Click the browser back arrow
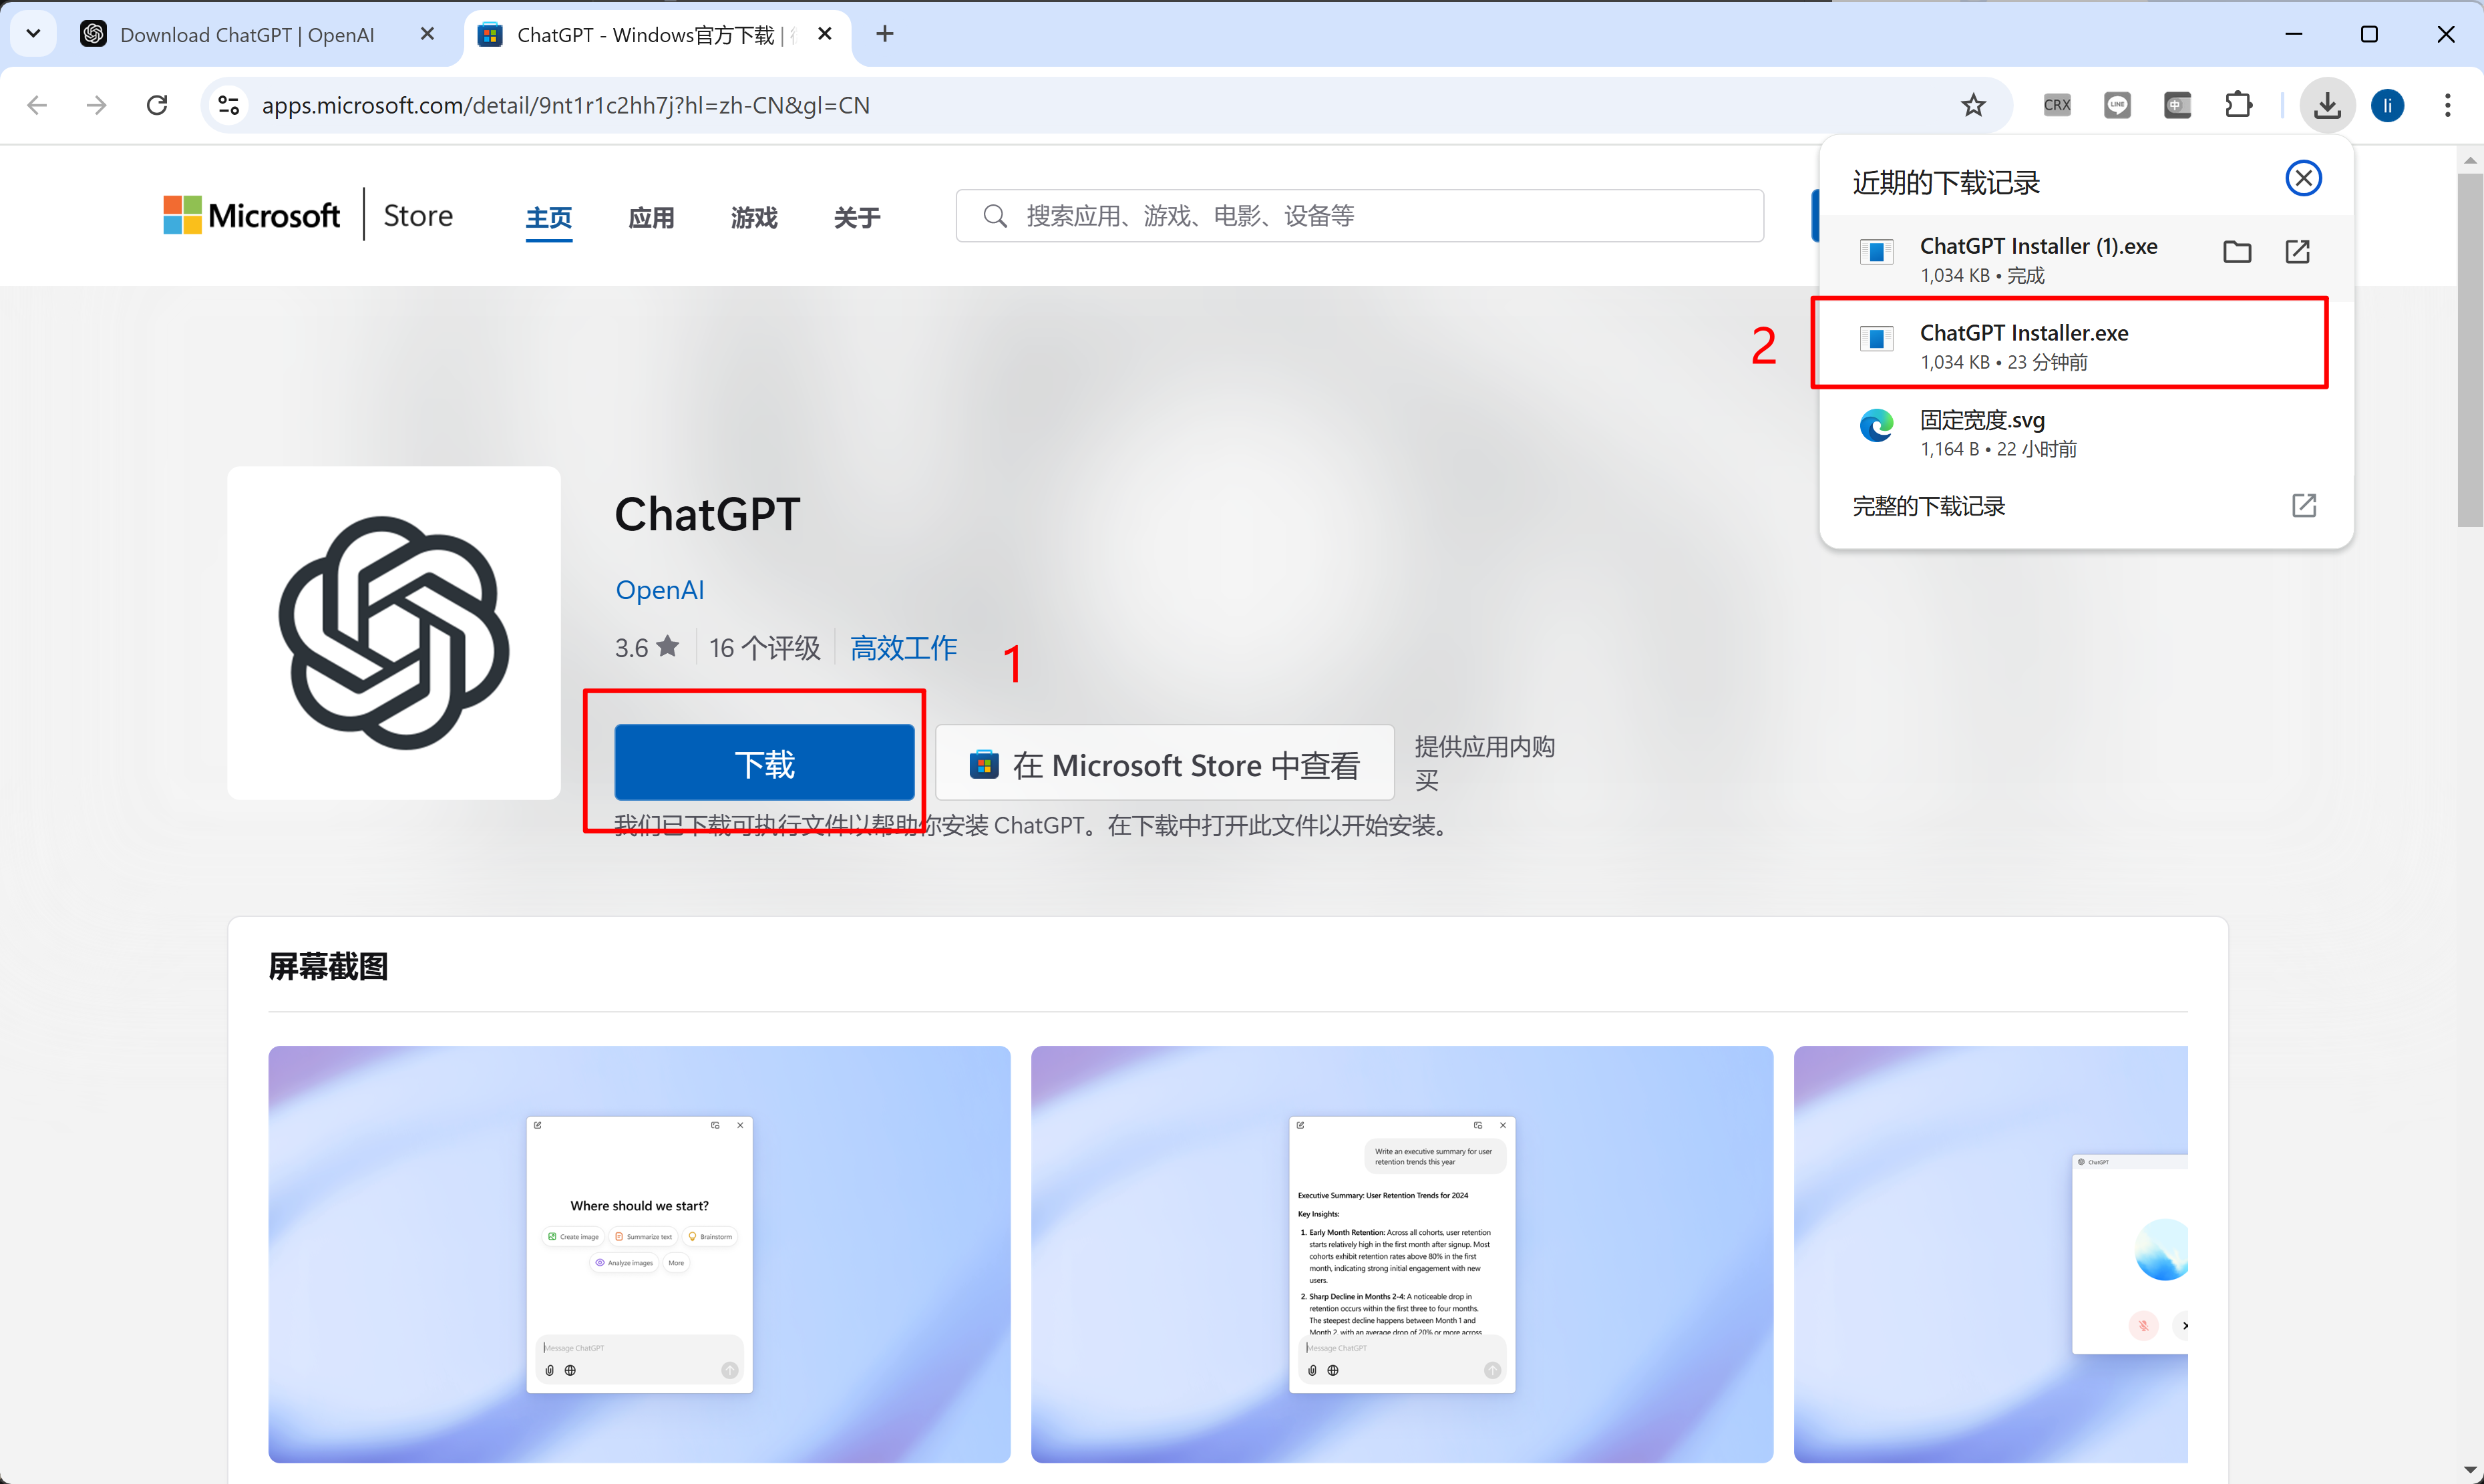Viewport: 2484px width, 1484px height. point(37,105)
